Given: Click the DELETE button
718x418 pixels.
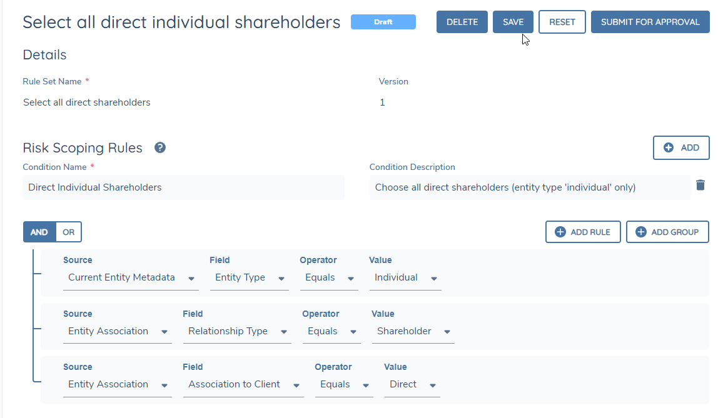Looking at the screenshot, I should click(462, 22).
